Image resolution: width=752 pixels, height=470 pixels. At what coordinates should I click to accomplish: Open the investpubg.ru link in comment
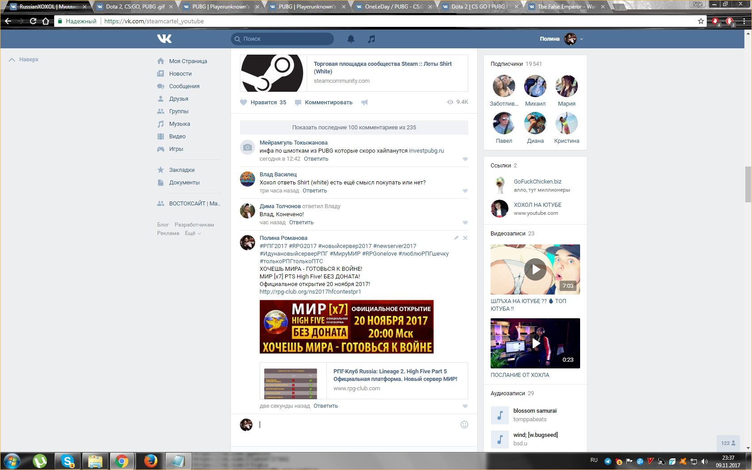click(x=426, y=151)
